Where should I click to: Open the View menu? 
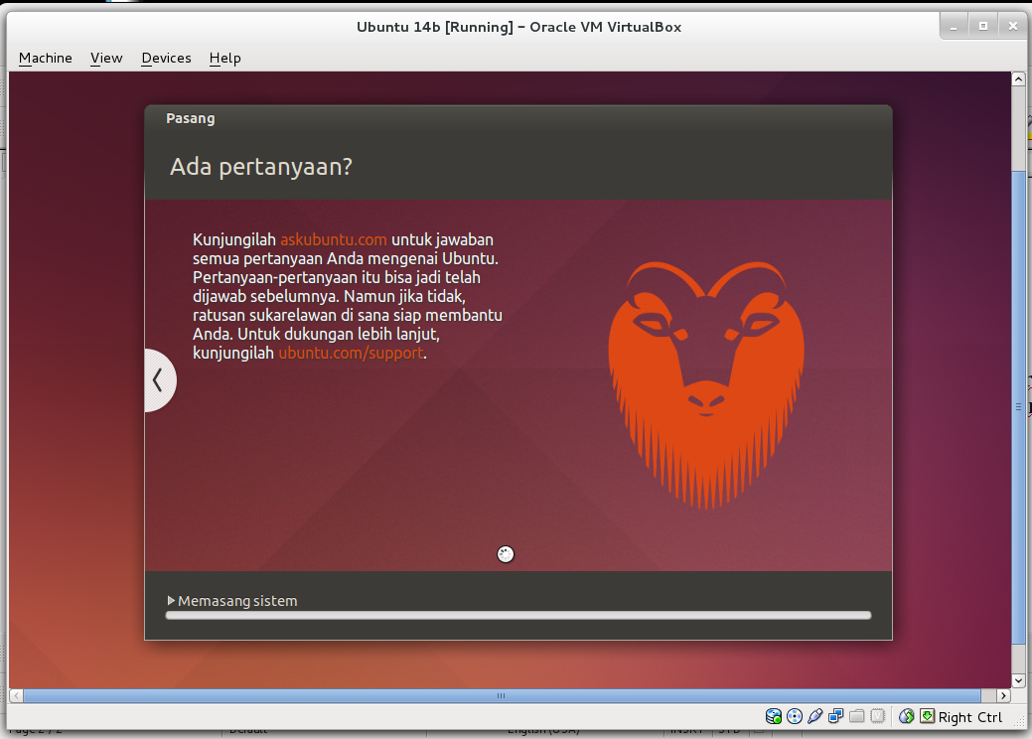105,58
